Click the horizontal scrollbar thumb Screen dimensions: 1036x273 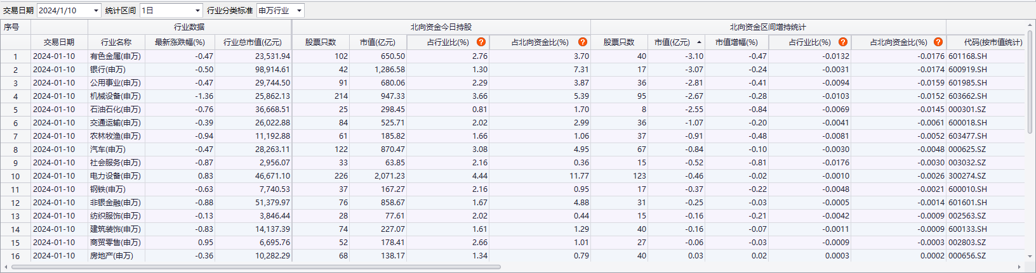tap(254, 267)
